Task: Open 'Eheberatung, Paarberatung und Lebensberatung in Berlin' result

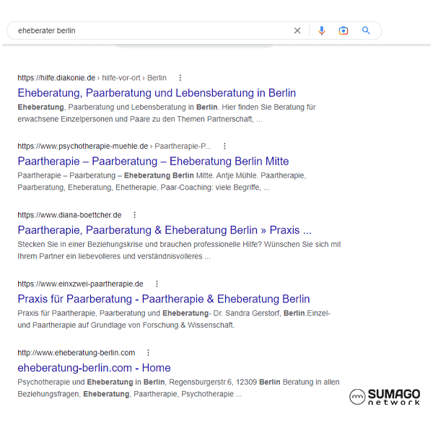Action: click(157, 93)
